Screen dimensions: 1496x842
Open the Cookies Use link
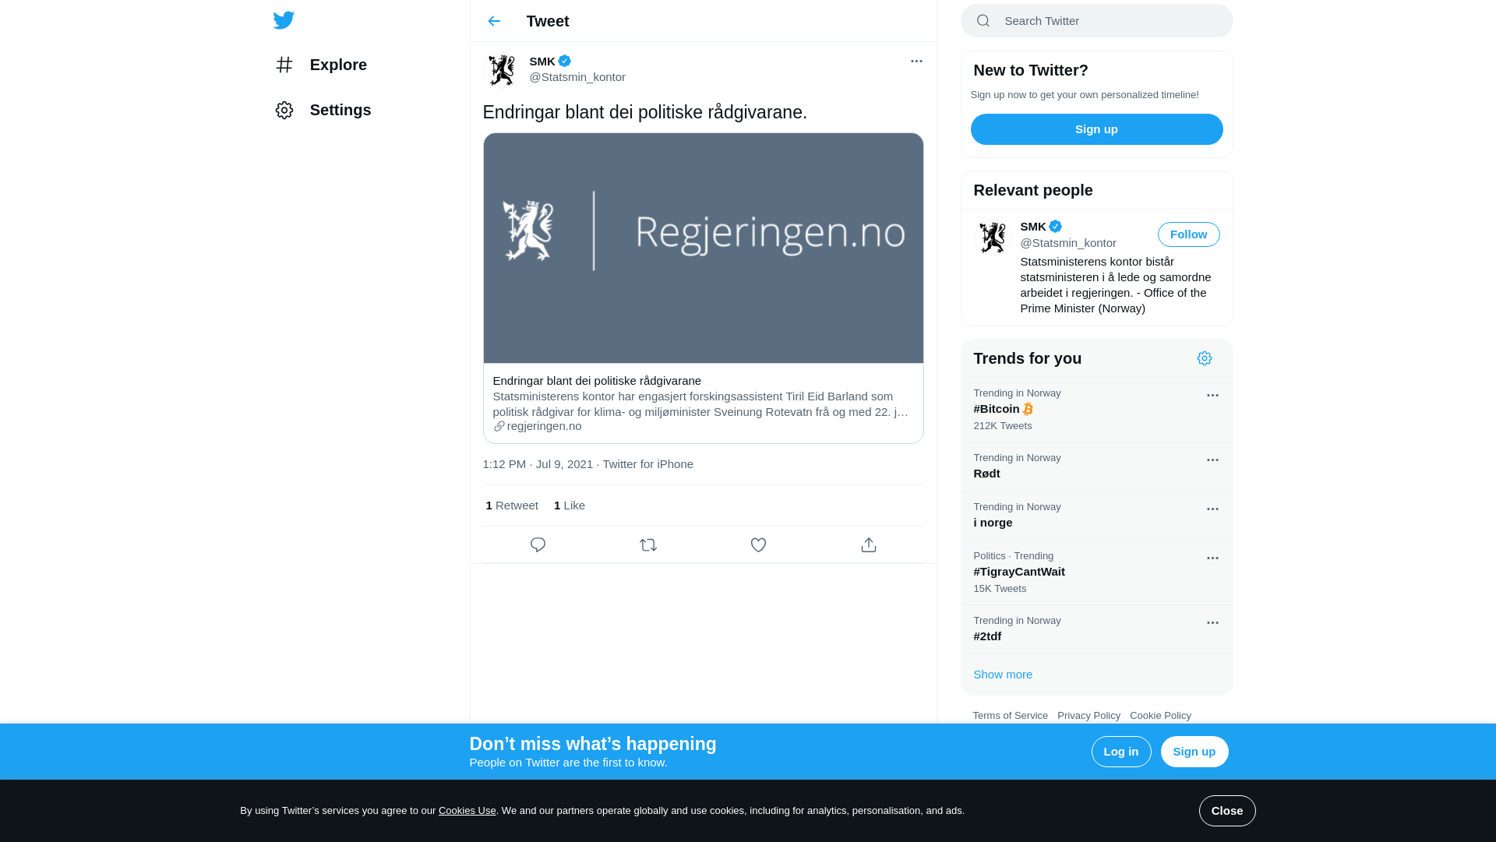[467, 811]
